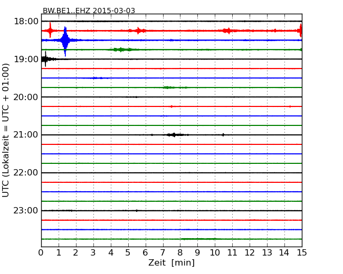This screenshot has width=343, height=274.
Task: Click the red burst near minute 5.5
Action: click(138, 31)
